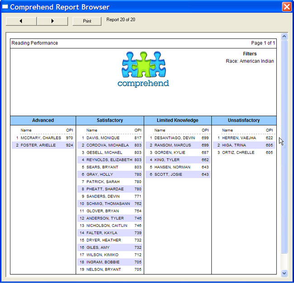The width and height of the screenshot is (294, 283).
Task: Select the ORTIZ, CHRELLE row
Action: (244, 153)
